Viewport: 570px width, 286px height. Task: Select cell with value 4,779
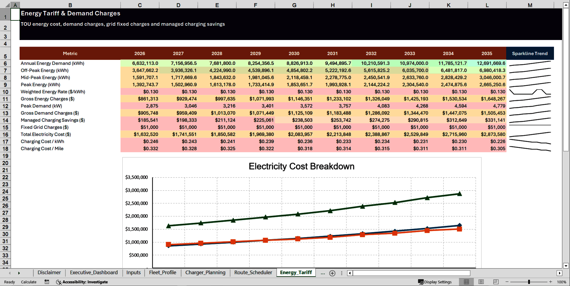point(487,106)
